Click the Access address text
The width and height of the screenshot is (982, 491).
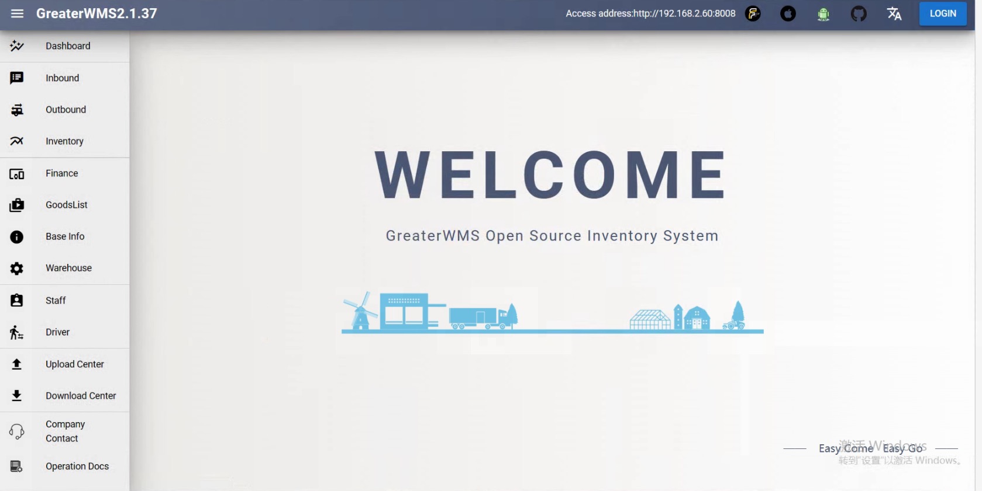pyautogui.click(x=650, y=13)
